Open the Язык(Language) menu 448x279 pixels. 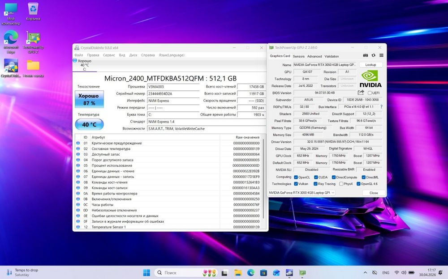[172, 55]
